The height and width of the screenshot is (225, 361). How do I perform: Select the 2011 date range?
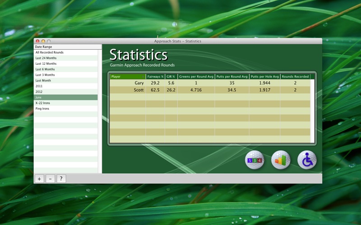coord(65,86)
